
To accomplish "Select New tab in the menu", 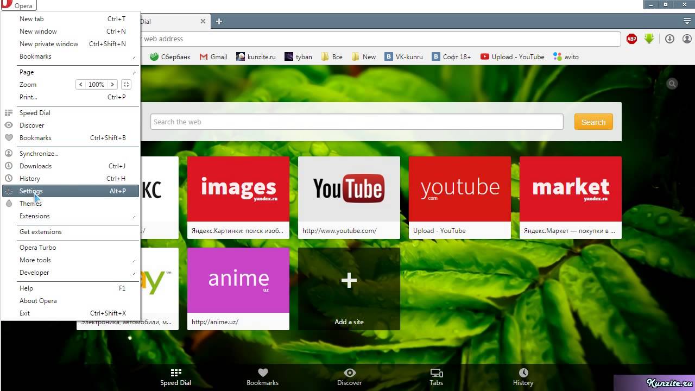I will pyautogui.click(x=71, y=19).
